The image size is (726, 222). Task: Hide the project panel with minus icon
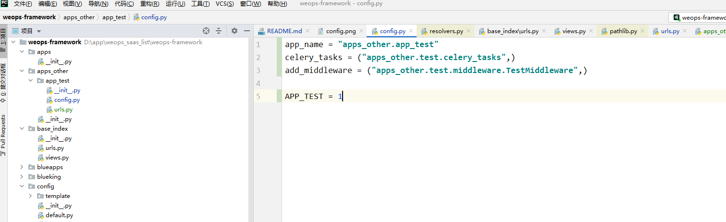tap(247, 31)
